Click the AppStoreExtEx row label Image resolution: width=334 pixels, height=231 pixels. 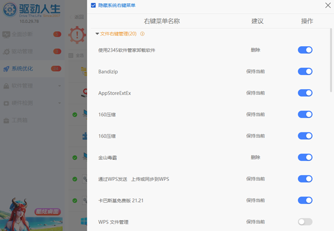point(115,93)
